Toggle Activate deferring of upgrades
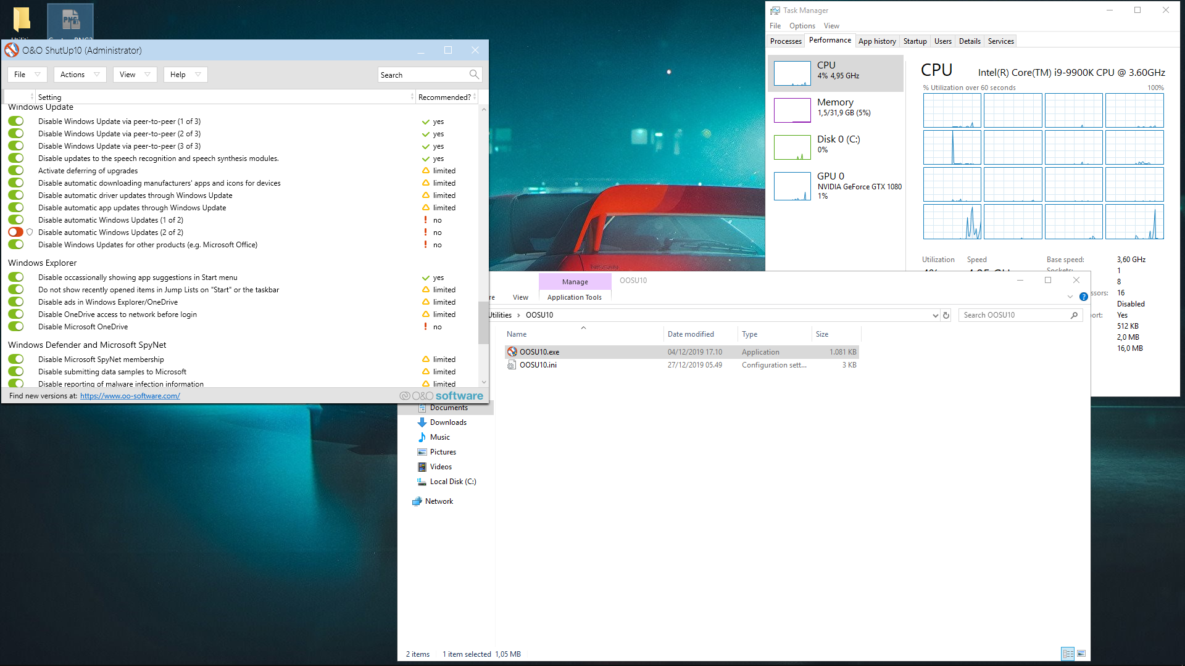 coord(16,171)
